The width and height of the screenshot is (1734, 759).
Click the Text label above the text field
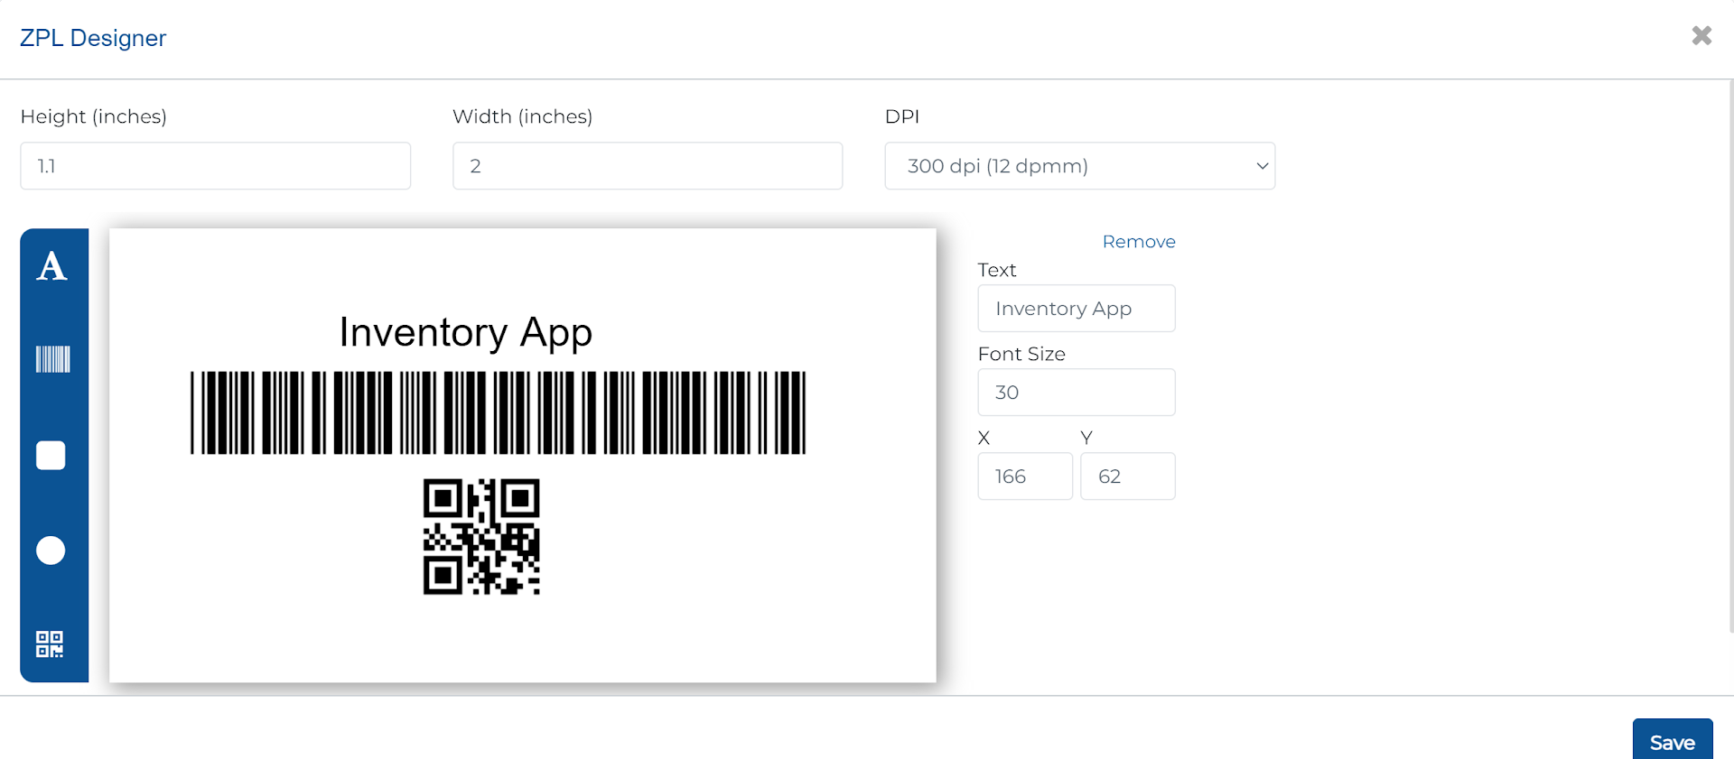(997, 270)
